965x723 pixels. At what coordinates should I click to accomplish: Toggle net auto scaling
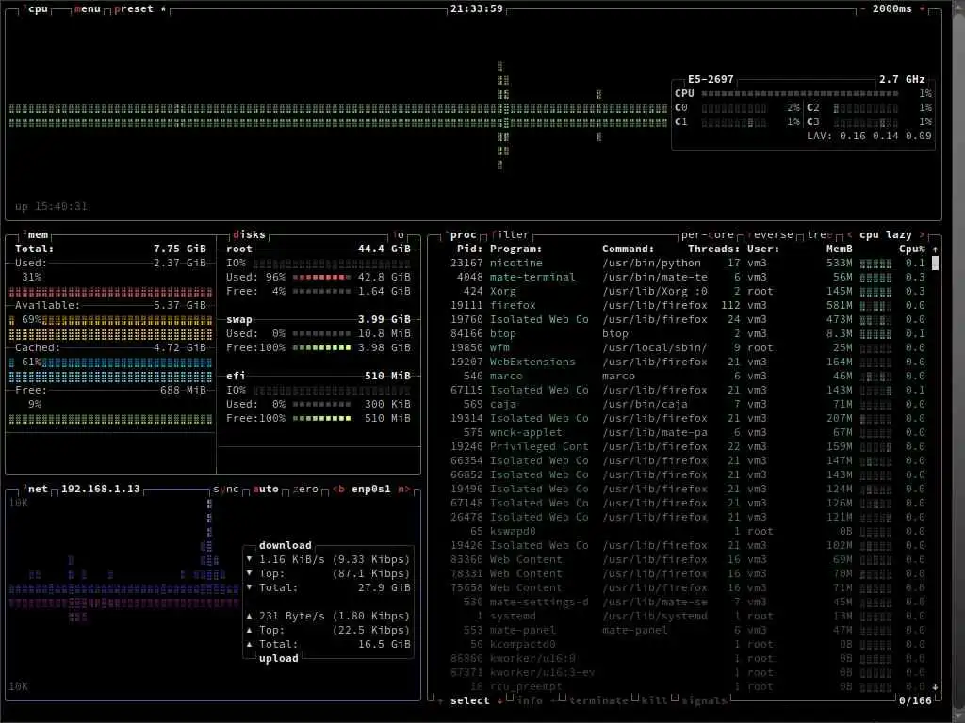coord(266,489)
